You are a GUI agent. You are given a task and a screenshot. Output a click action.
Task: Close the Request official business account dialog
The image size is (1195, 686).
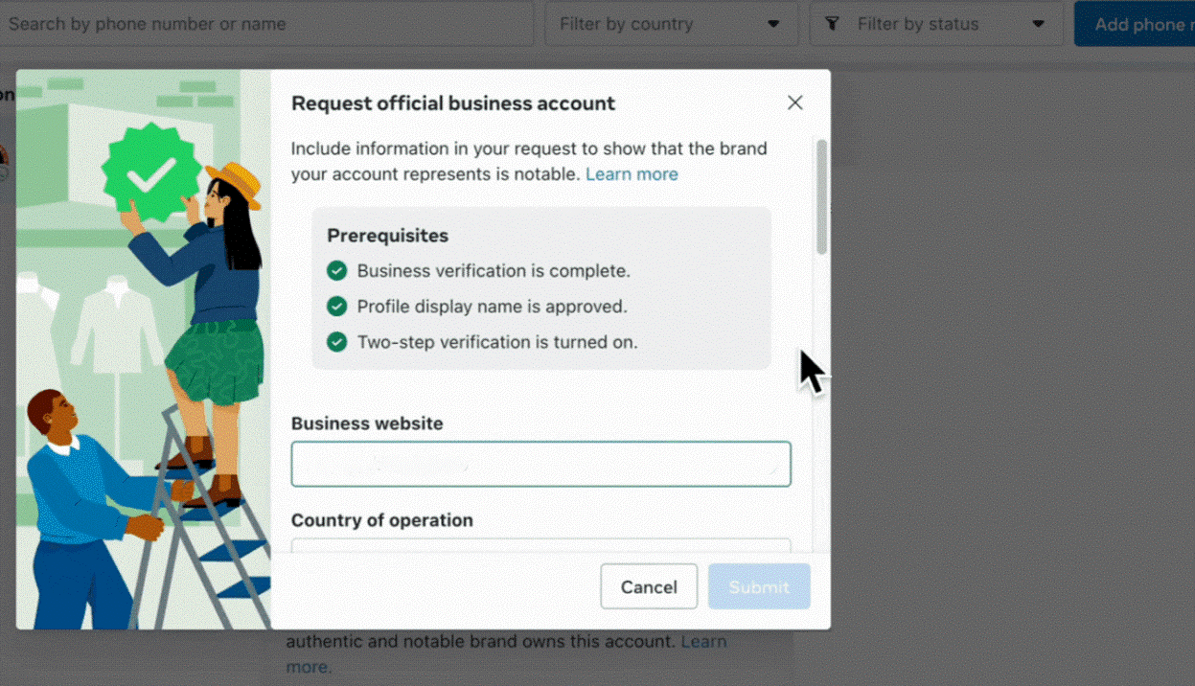tap(794, 103)
